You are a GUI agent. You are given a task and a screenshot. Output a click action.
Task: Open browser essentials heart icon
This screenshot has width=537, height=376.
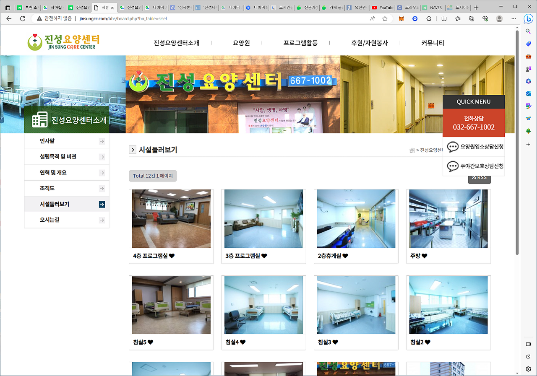coord(485,19)
